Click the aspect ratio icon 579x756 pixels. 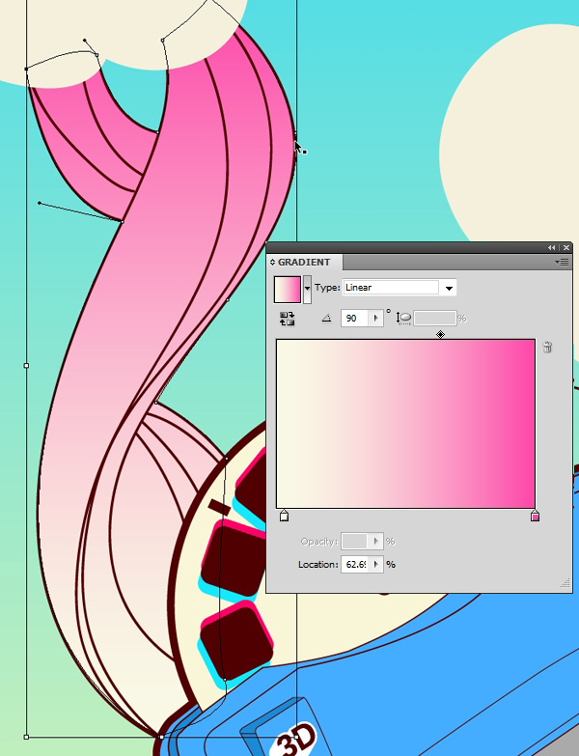pos(403,319)
